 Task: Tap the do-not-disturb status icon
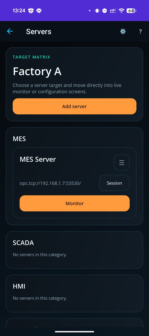105,11
